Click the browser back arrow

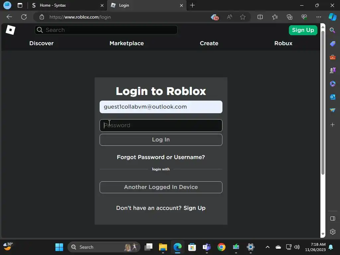[9, 17]
